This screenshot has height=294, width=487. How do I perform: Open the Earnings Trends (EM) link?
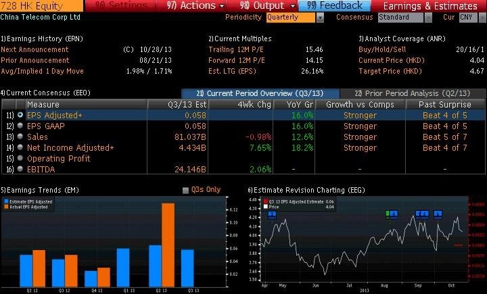tap(40, 190)
